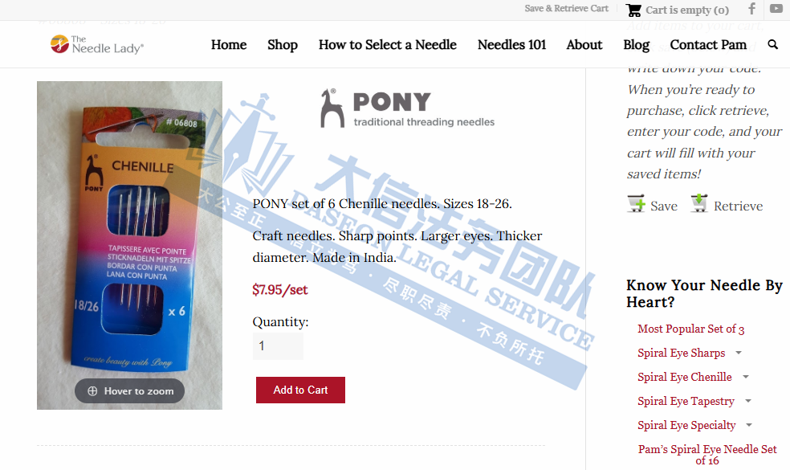Click the Quantity input field
This screenshot has width=790, height=470.
(278, 346)
